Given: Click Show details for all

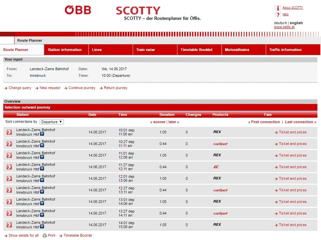Looking at the screenshot, I should (23, 236).
